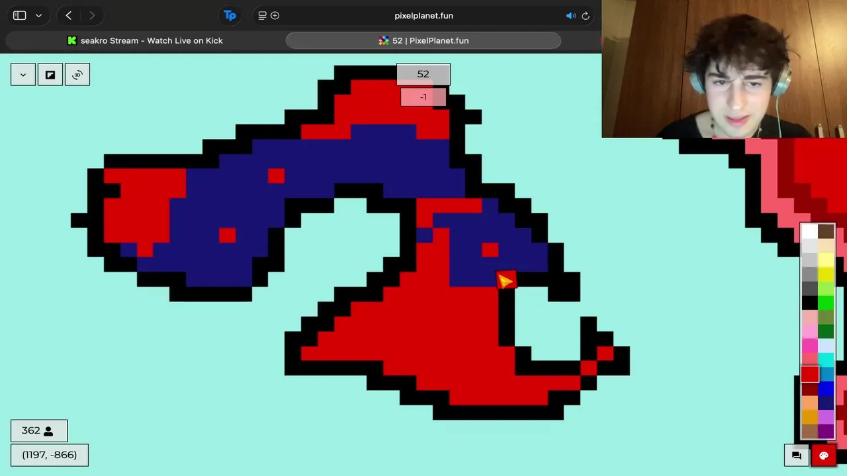Open the canvas selection square icon
Screen dimensions: 847x476
pos(50,75)
